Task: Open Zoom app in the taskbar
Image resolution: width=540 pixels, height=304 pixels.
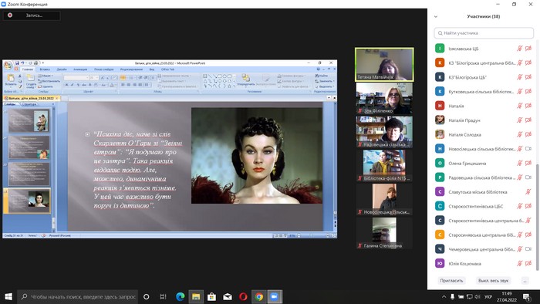Action: tap(275, 296)
